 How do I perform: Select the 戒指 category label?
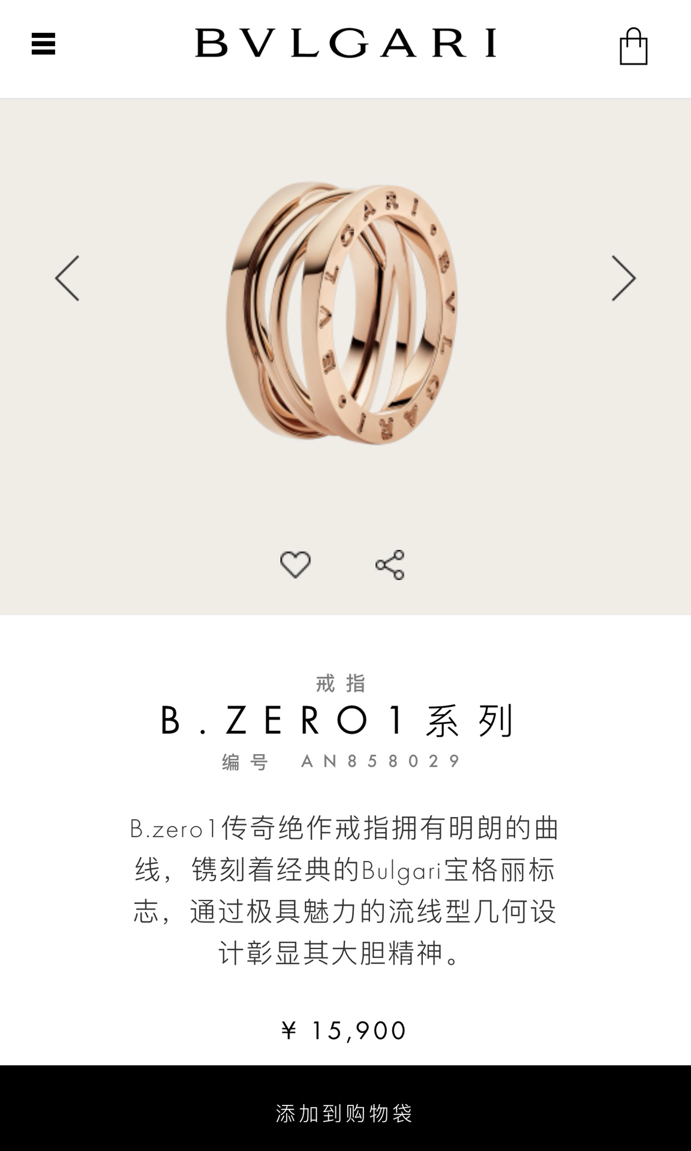[x=341, y=683]
